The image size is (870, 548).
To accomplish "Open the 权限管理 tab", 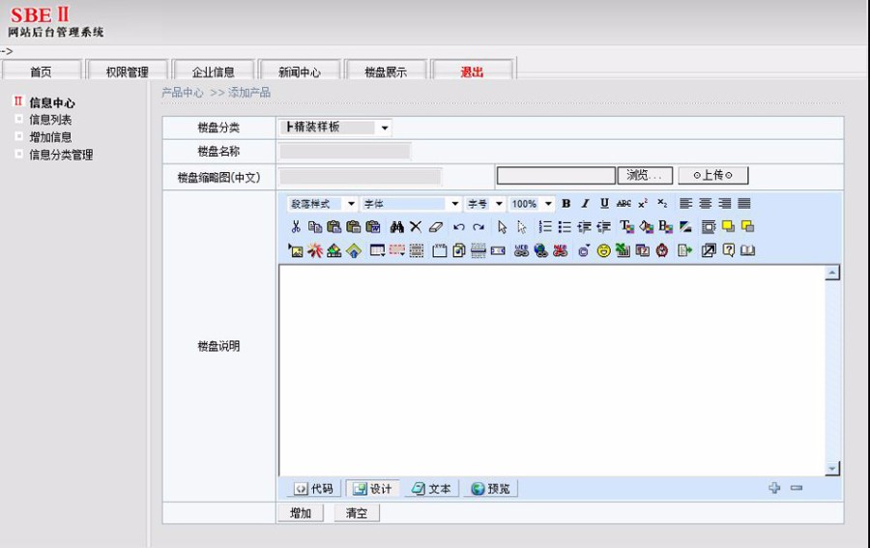I will click(127, 72).
